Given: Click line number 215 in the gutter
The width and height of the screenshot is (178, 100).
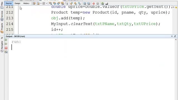Looking at the screenshot, I should 10,30.
